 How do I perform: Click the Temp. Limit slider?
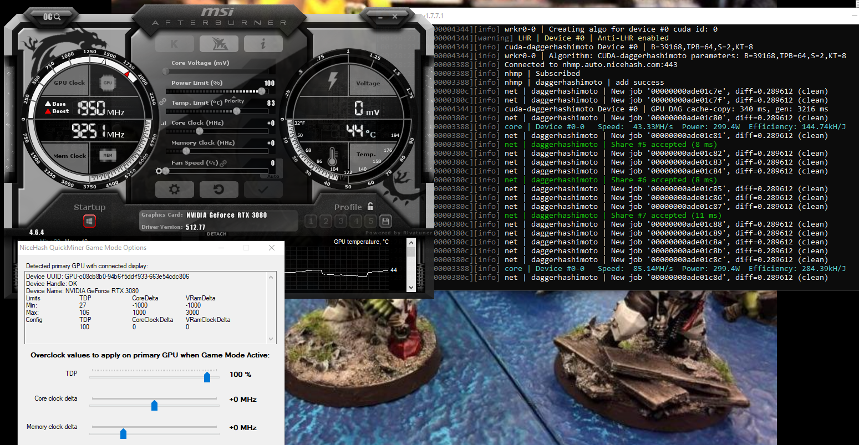[x=217, y=111]
